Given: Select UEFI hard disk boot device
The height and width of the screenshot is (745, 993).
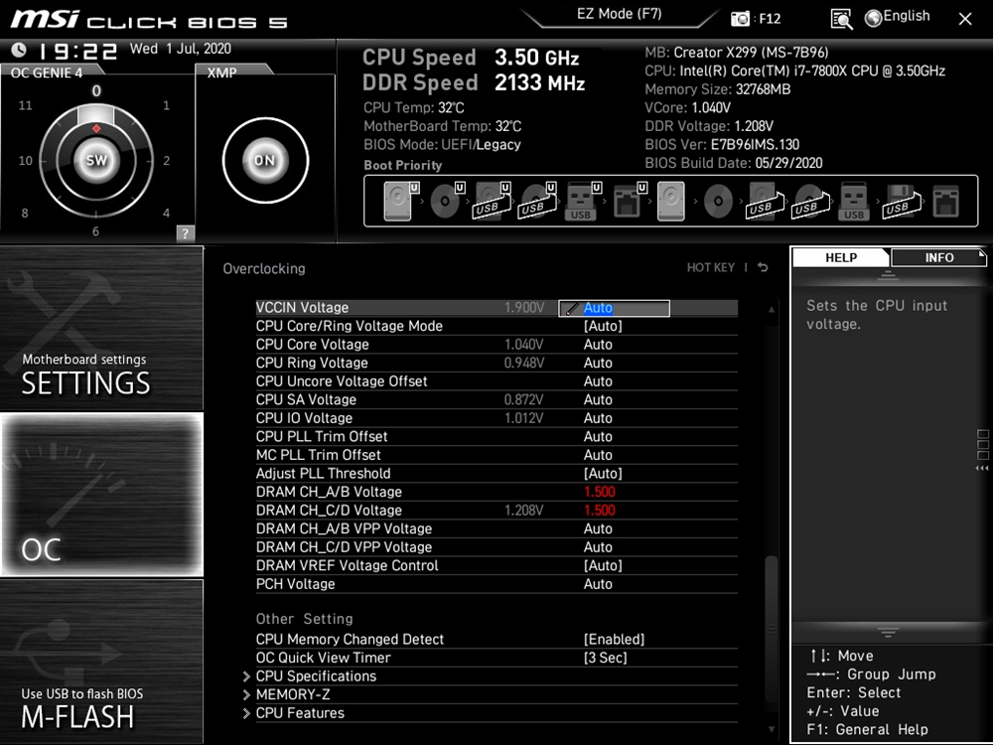Looking at the screenshot, I should click(x=401, y=201).
